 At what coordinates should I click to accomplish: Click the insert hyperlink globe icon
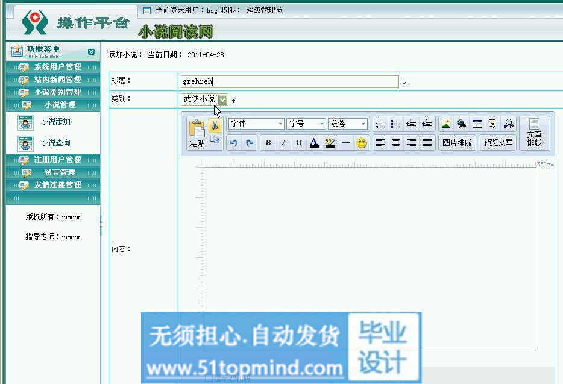click(x=461, y=124)
